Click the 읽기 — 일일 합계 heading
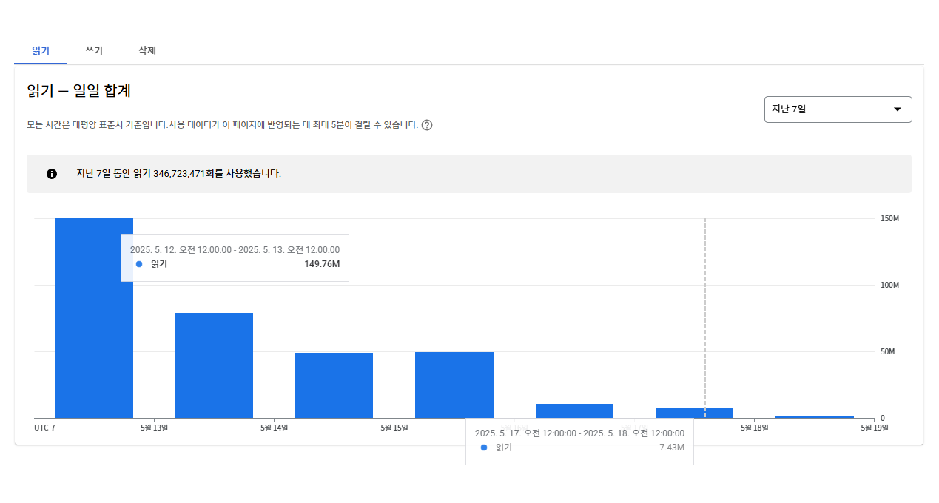Image resolution: width=939 pixels, height=503 pixels. tap(79, 91)
